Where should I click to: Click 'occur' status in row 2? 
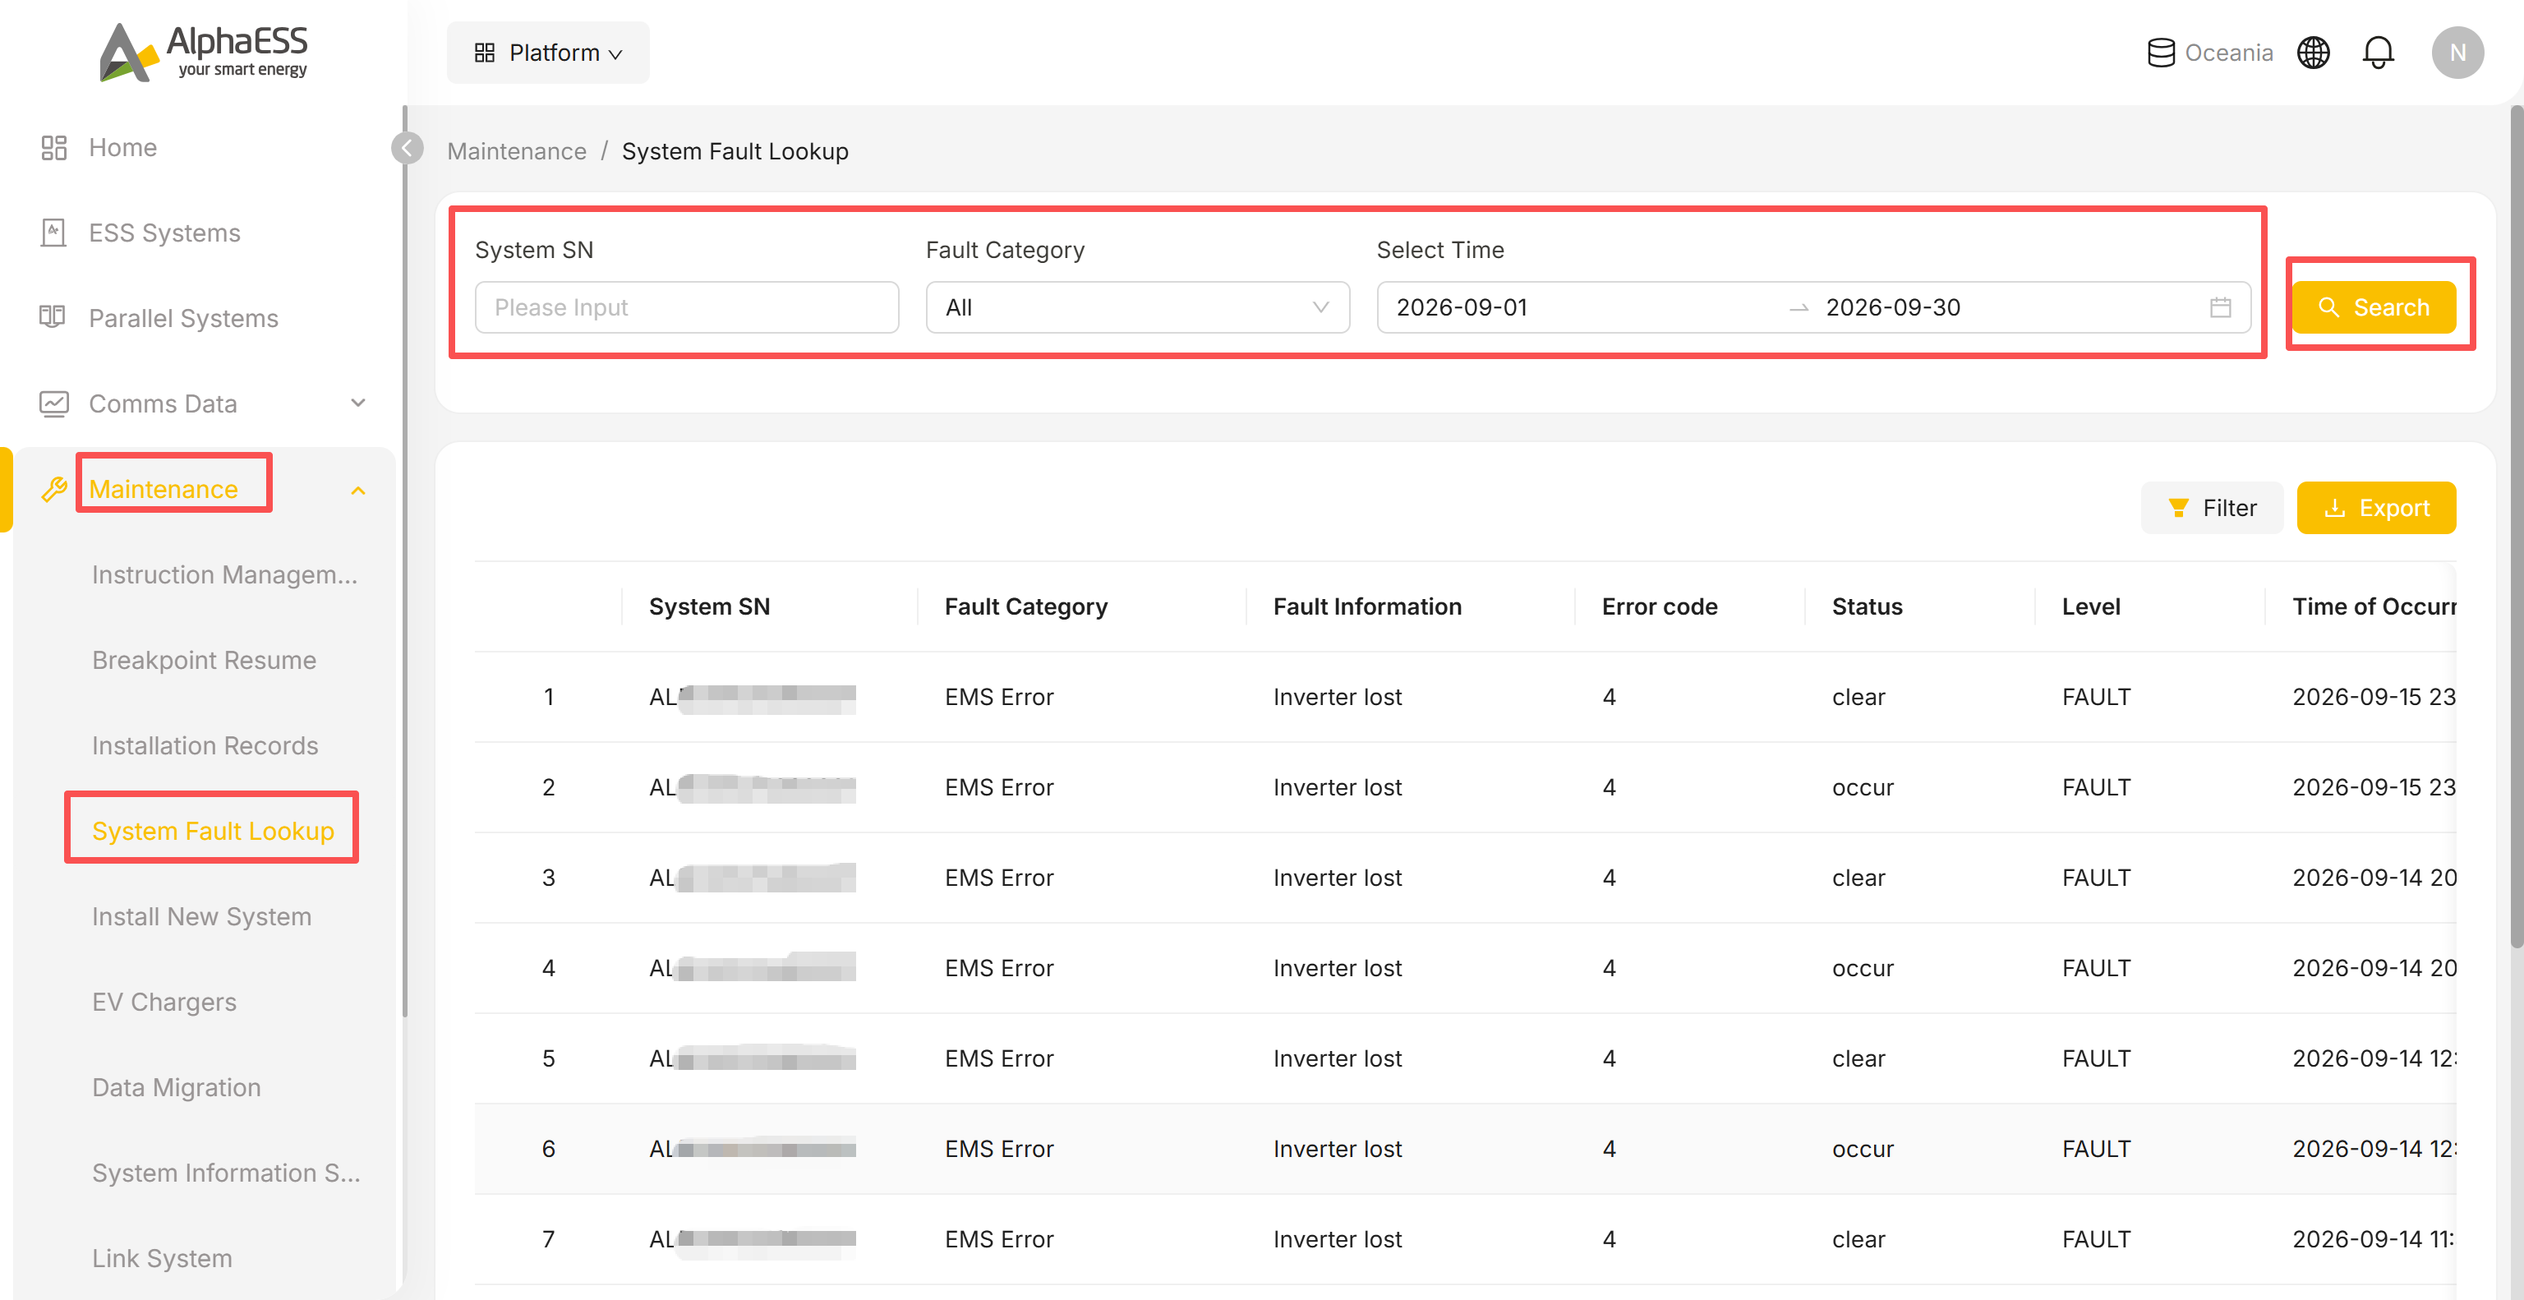point(1863,787)
